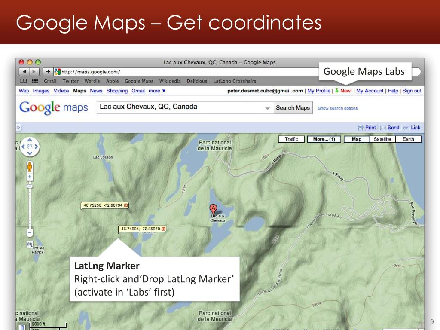The height and width of the screenshot is (330, 440).
Task: Click the 46.74904, -72.85970 coordinates label
Action: coord(141,229)
